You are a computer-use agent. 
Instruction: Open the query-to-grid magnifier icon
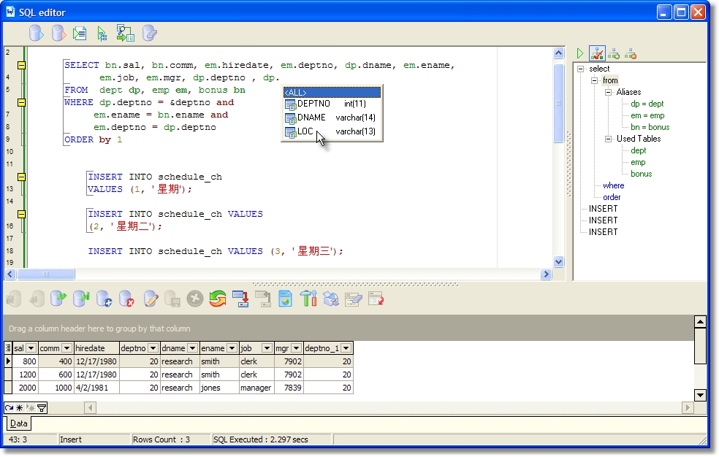[125, 34]
